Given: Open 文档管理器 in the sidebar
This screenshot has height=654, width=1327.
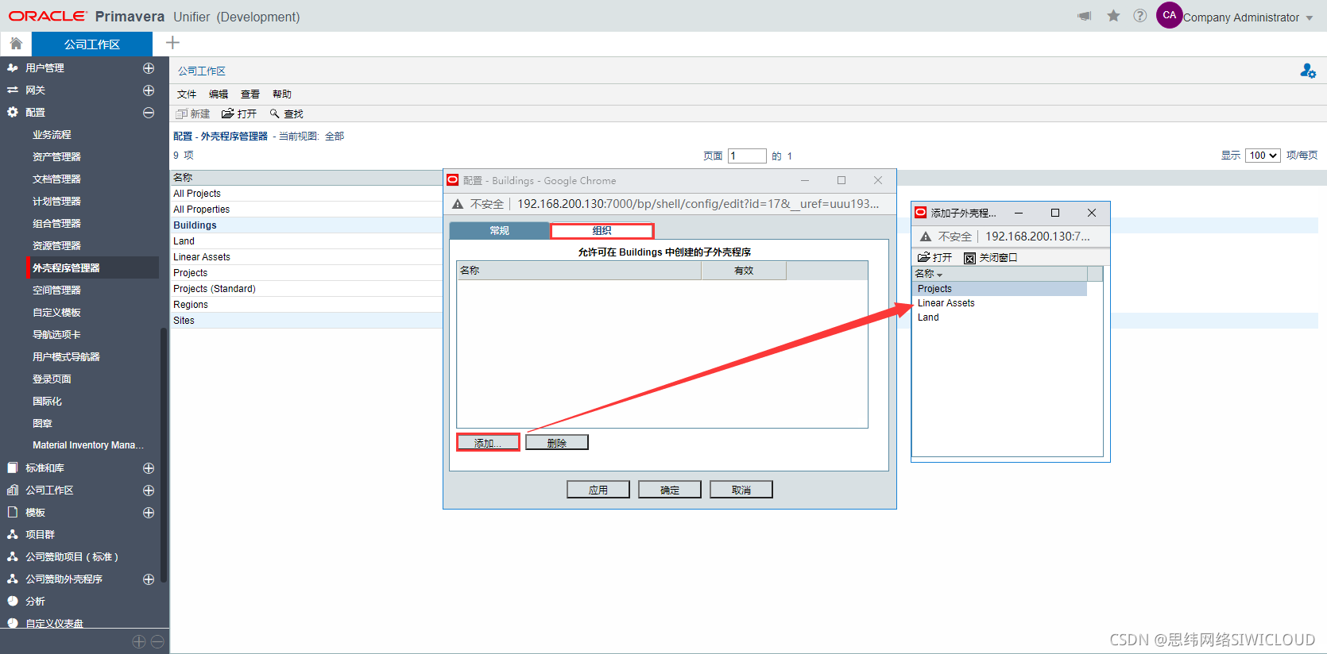Looking at the screenshot, I should click(56, 179).
